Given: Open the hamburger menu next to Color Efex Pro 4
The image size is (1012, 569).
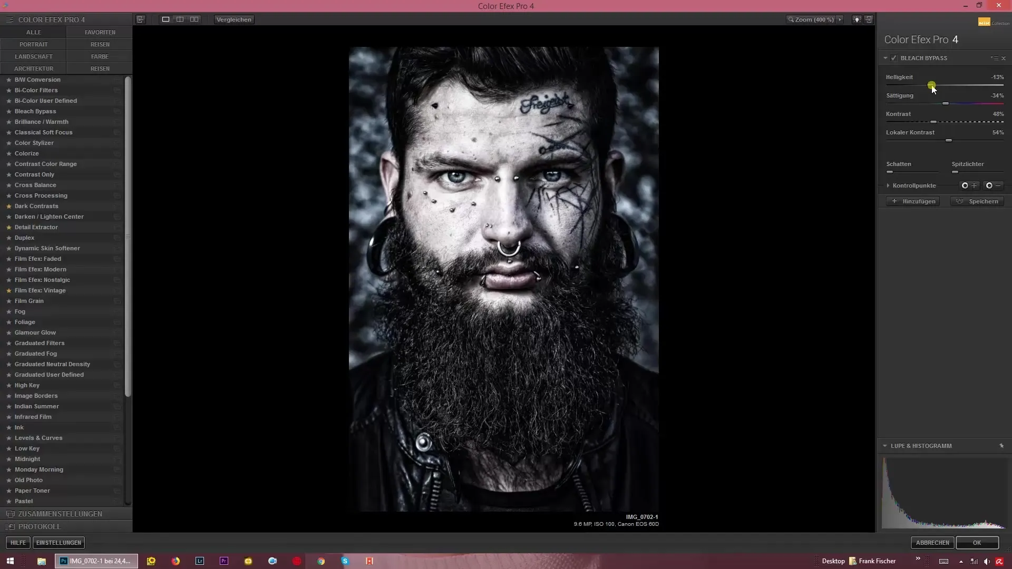Looking at the screenshot, I should pyautogui.click(x=9, y=19).
